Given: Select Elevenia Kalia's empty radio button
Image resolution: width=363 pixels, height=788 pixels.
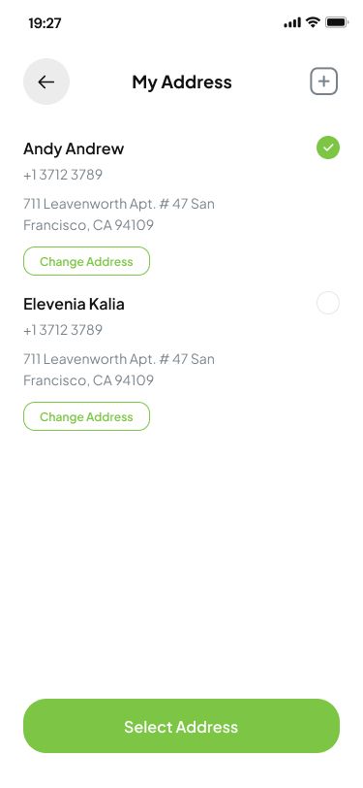Looking at the screenshot, I should tap(328, 303).
